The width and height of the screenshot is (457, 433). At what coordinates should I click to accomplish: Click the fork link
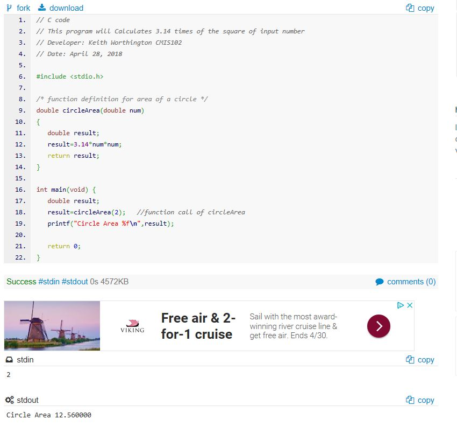tap(23, 8)
